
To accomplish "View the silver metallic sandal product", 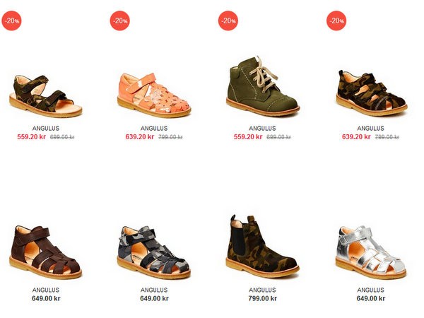I will pyautogui.click(x=371, y=252).
